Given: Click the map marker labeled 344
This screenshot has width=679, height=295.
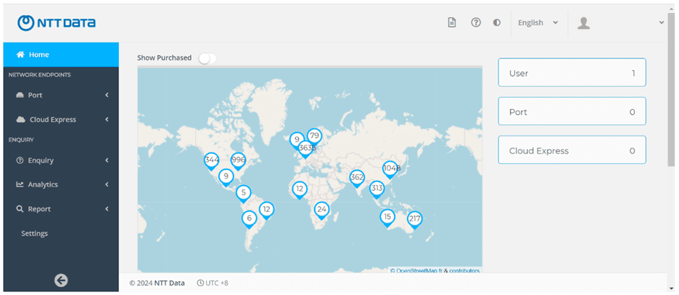Looking at the screenshot, I should coord(211,161).
